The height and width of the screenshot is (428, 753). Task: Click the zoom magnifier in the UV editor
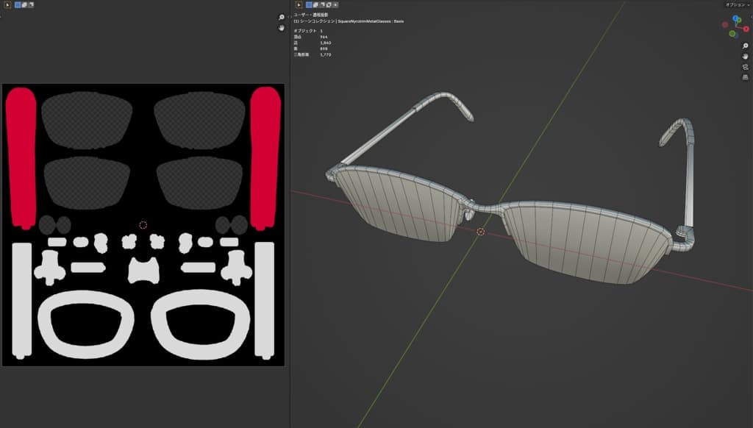coord(281,17)
